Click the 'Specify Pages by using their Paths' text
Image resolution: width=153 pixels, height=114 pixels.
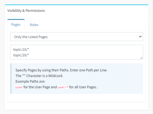click(42, 70)
